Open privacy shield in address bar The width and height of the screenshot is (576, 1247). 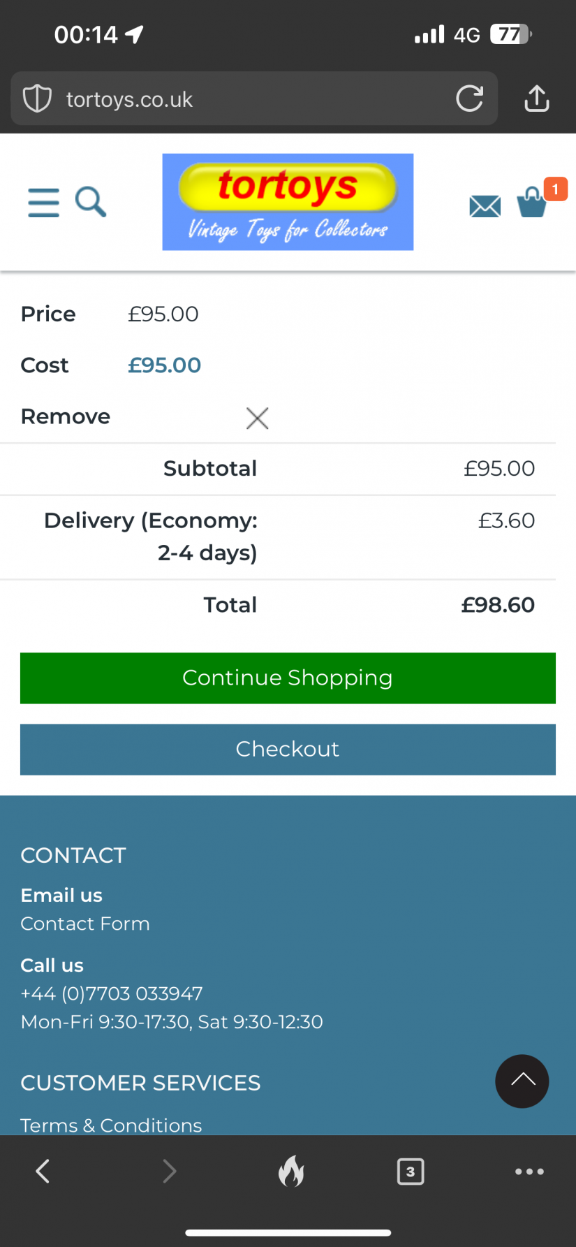(x=37, y=99)
